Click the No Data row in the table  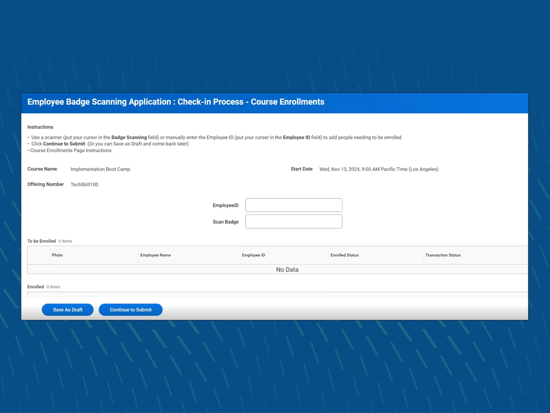click(287, 269)
